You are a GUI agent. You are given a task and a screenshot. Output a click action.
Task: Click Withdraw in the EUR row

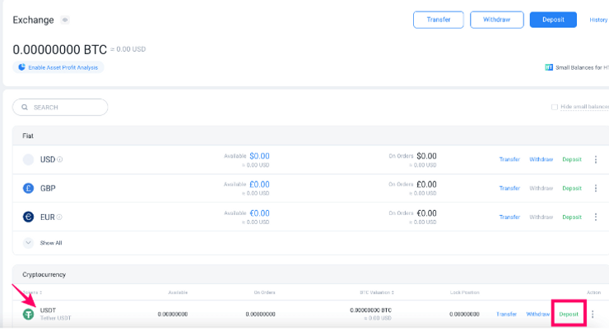(x=541, y=217)
